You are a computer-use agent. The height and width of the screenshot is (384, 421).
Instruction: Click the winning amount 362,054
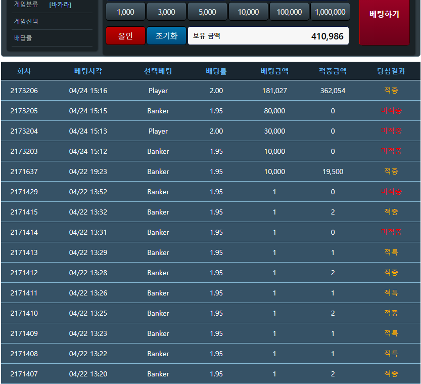point(333,91)
